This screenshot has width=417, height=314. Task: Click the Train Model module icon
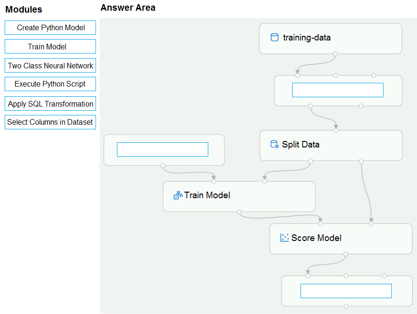[x=178, y=195]
